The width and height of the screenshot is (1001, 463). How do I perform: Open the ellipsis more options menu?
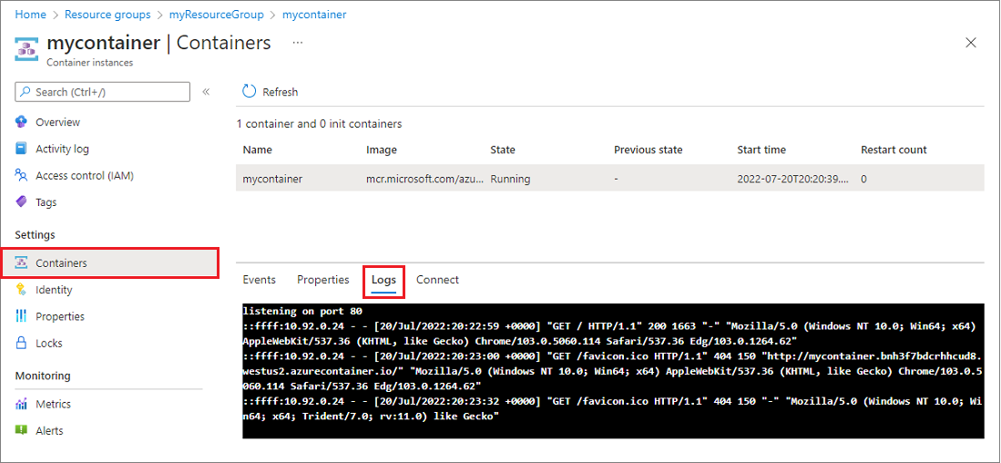coord(298,42)
